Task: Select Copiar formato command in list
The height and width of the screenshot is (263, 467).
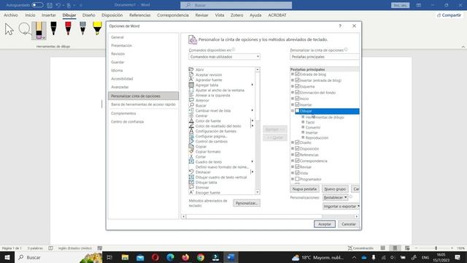Action: coord(208,151)
